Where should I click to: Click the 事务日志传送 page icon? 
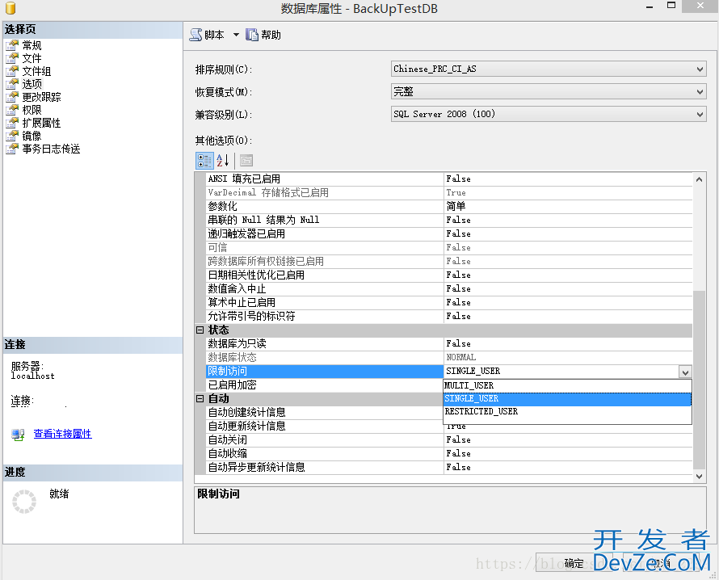coord(12,149)
